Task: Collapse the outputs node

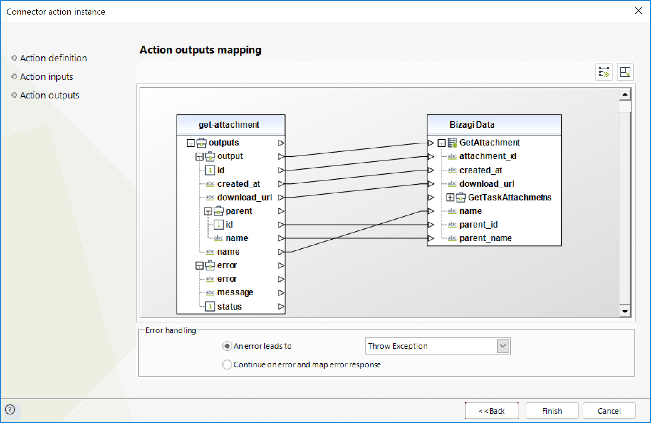Action: tap(191, 143)
